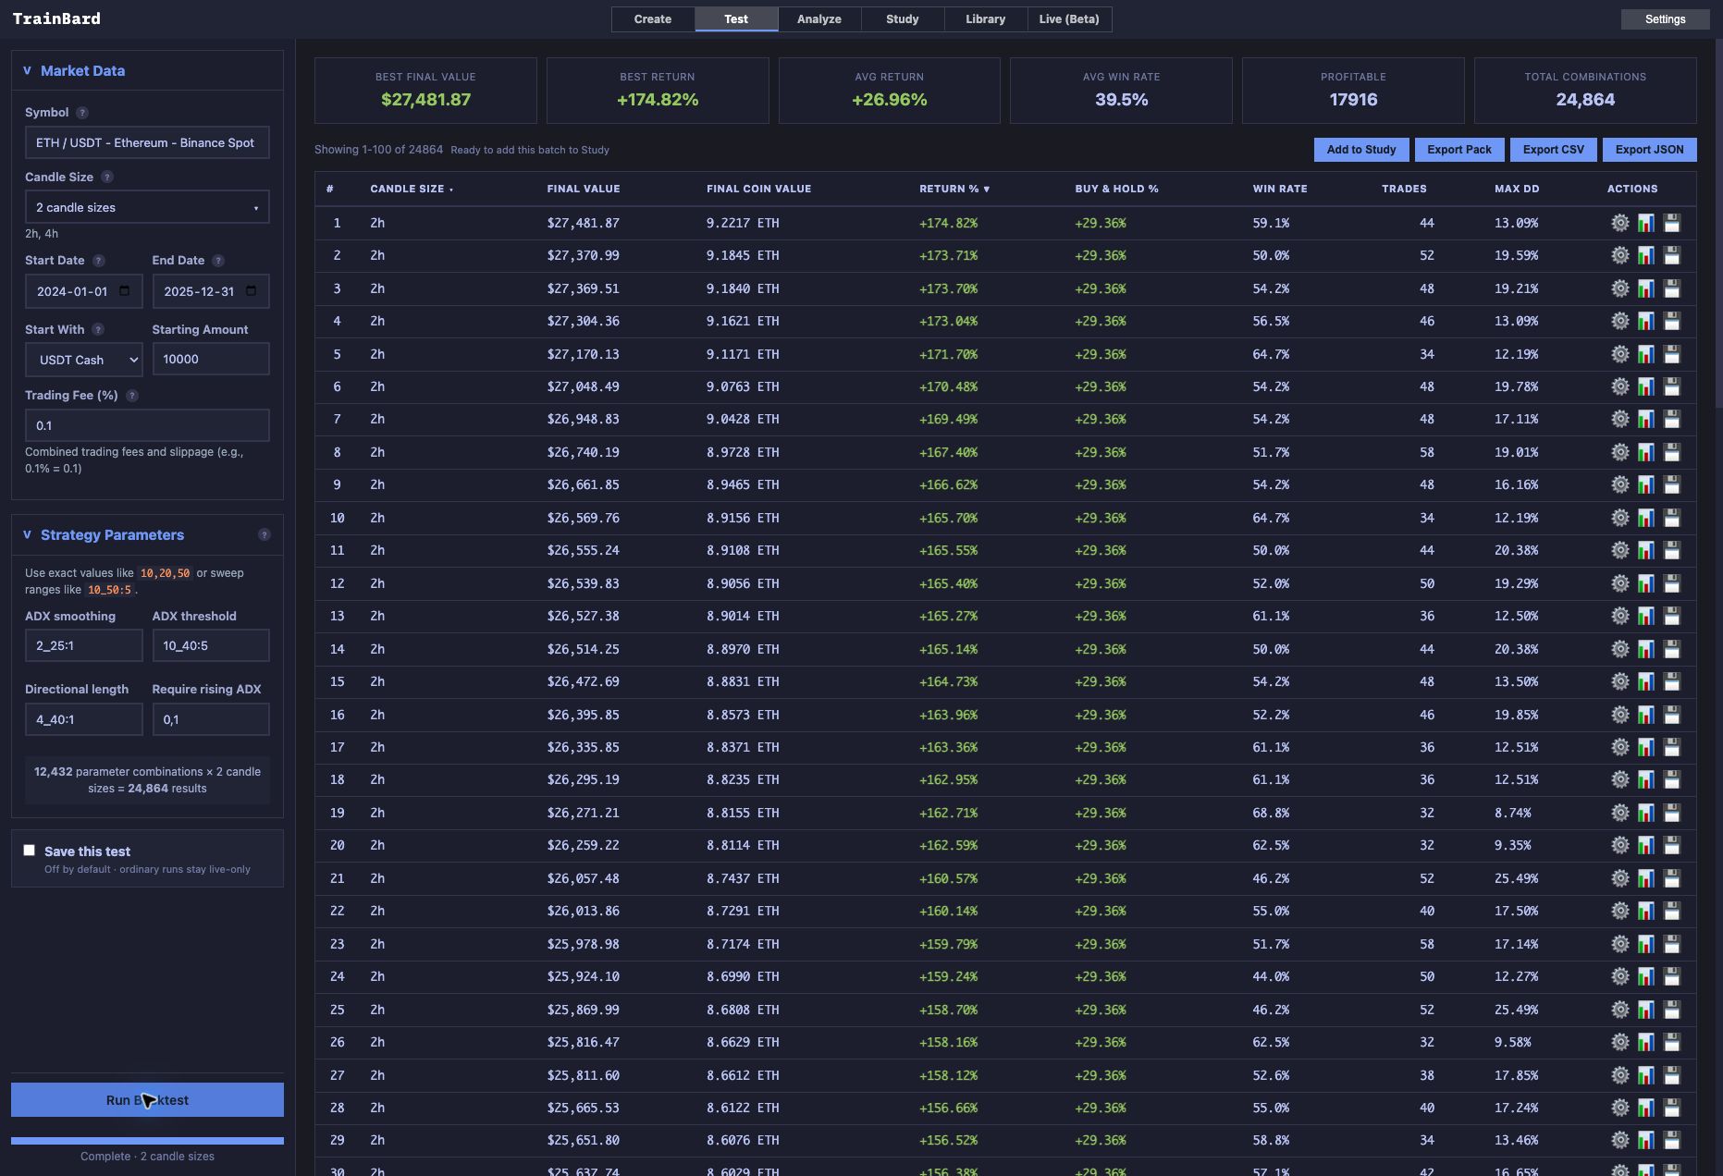
Task: Click the Trading Fee input field
Action: coord(147,425)
